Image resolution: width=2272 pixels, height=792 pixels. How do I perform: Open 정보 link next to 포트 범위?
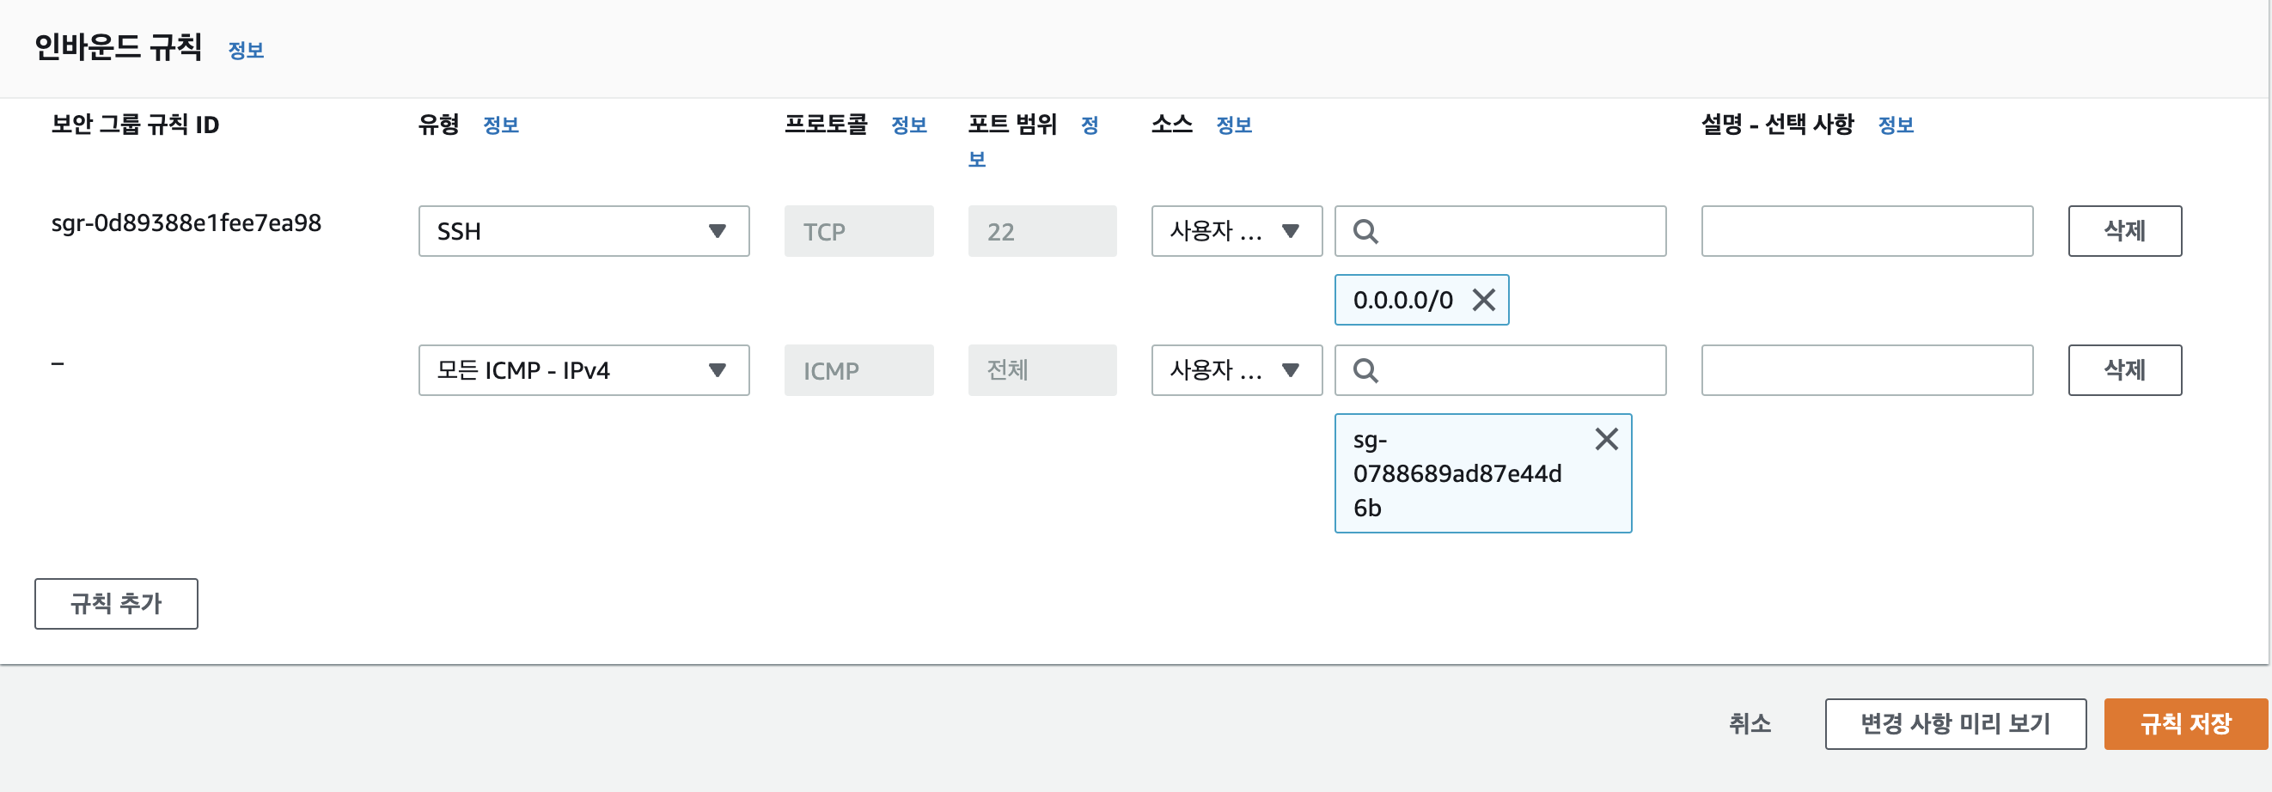[x=1090, y=125]
